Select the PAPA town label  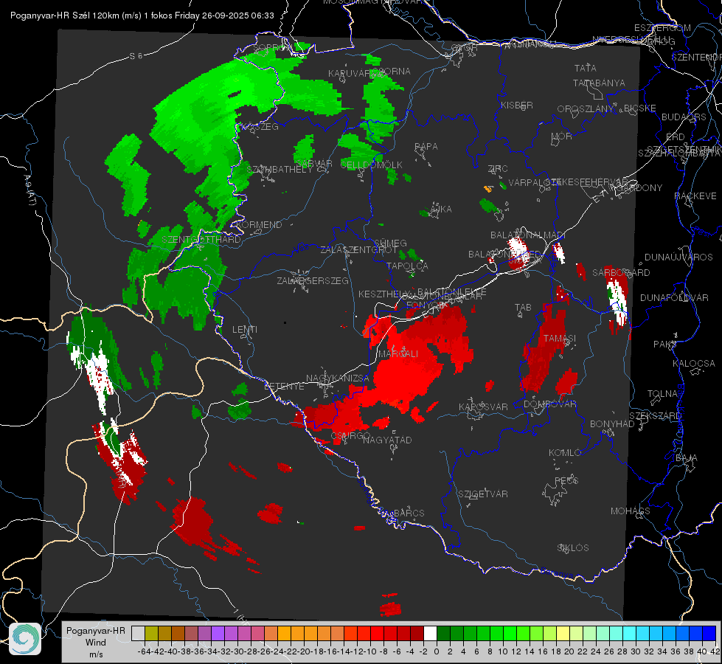pos(426,147)
